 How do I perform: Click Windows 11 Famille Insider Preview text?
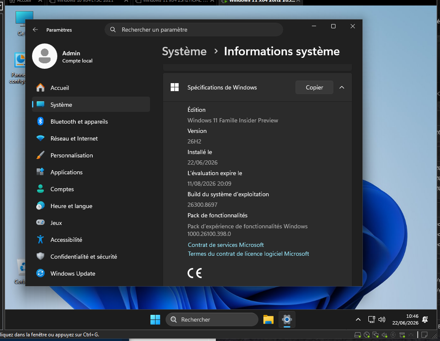[x=233, y=121]
